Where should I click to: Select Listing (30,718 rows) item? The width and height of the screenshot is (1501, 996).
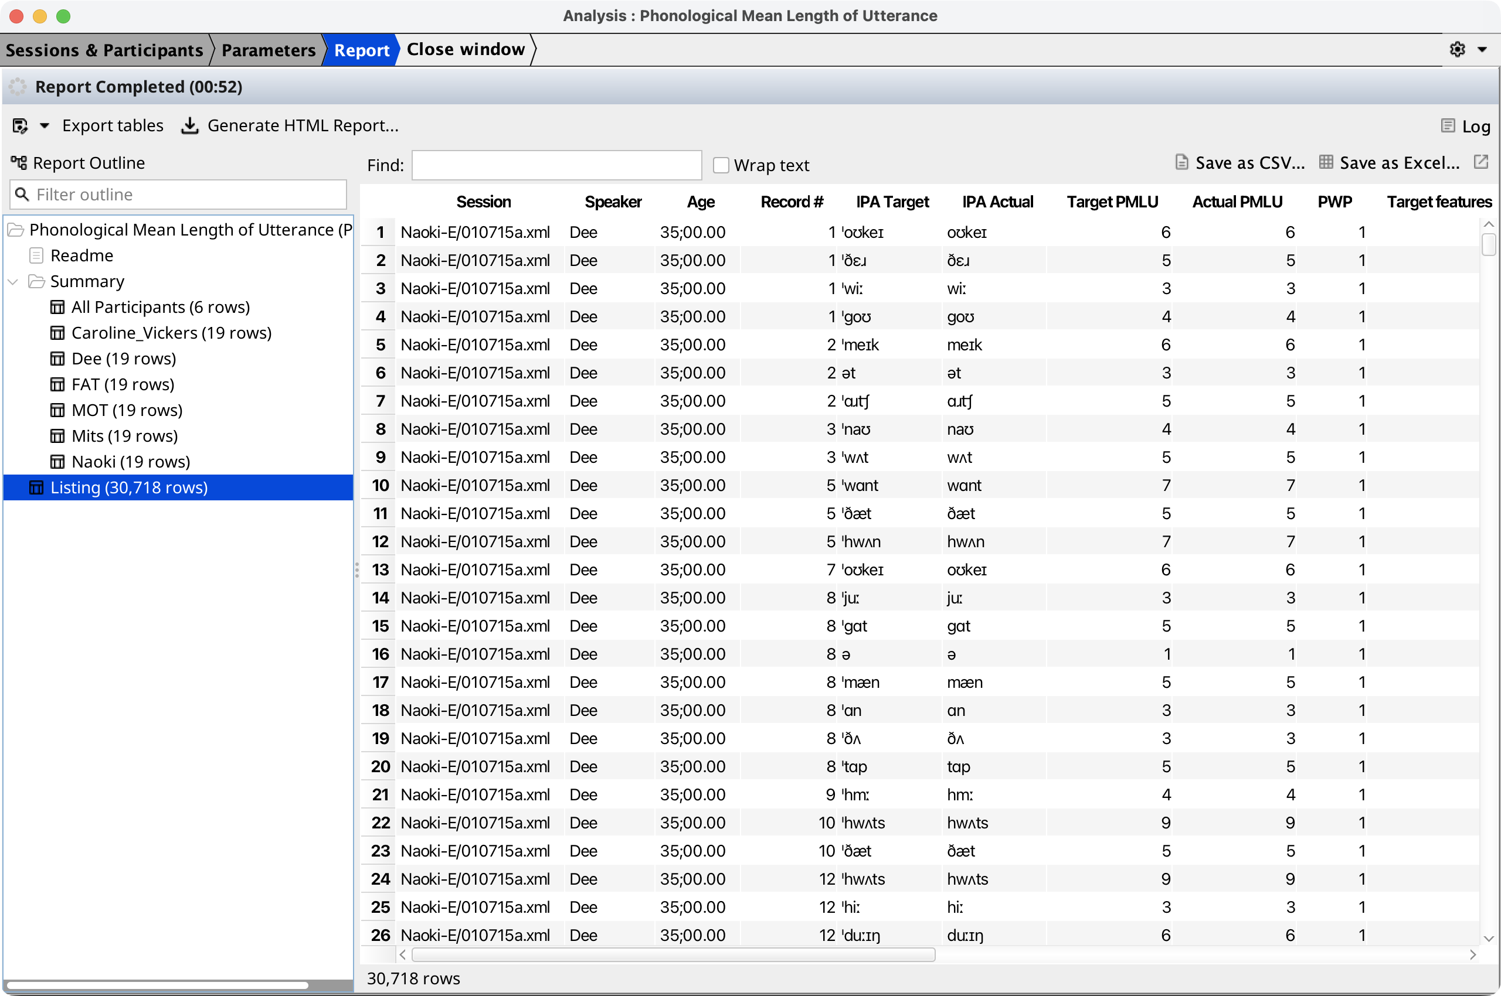click(x=178, y=488)
